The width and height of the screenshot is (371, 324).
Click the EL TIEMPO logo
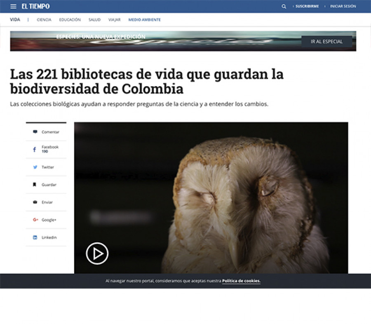[x=36, y=7]
